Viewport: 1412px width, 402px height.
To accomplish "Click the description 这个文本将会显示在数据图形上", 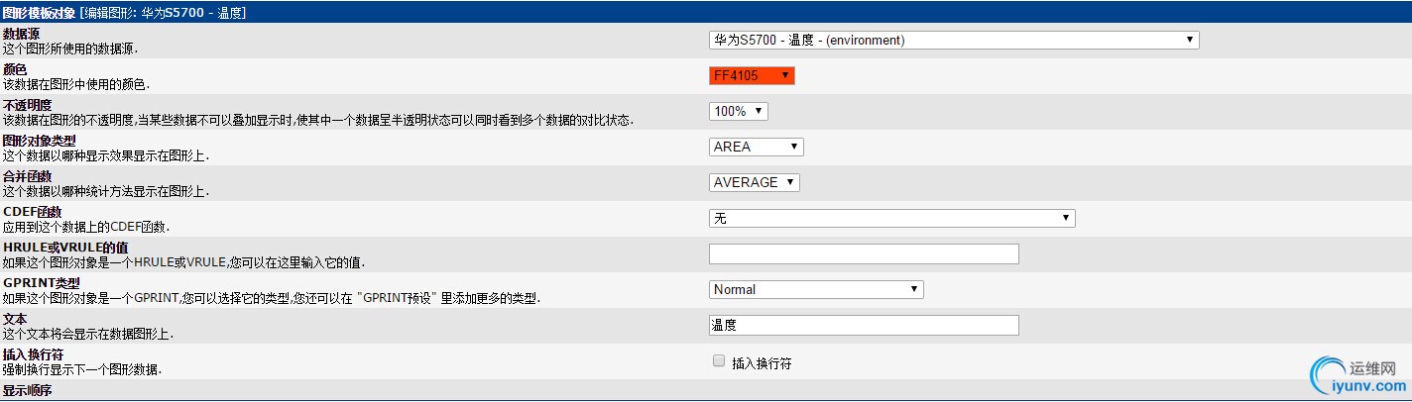I will coord(89,334).
